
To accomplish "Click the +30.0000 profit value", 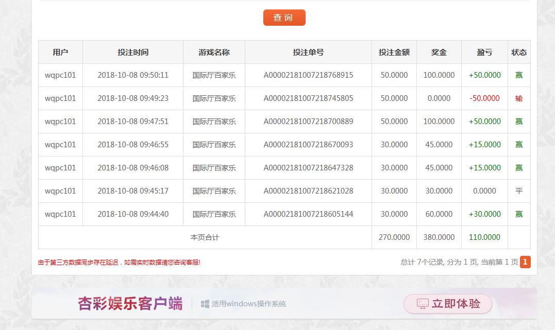I will coord(484,214).
